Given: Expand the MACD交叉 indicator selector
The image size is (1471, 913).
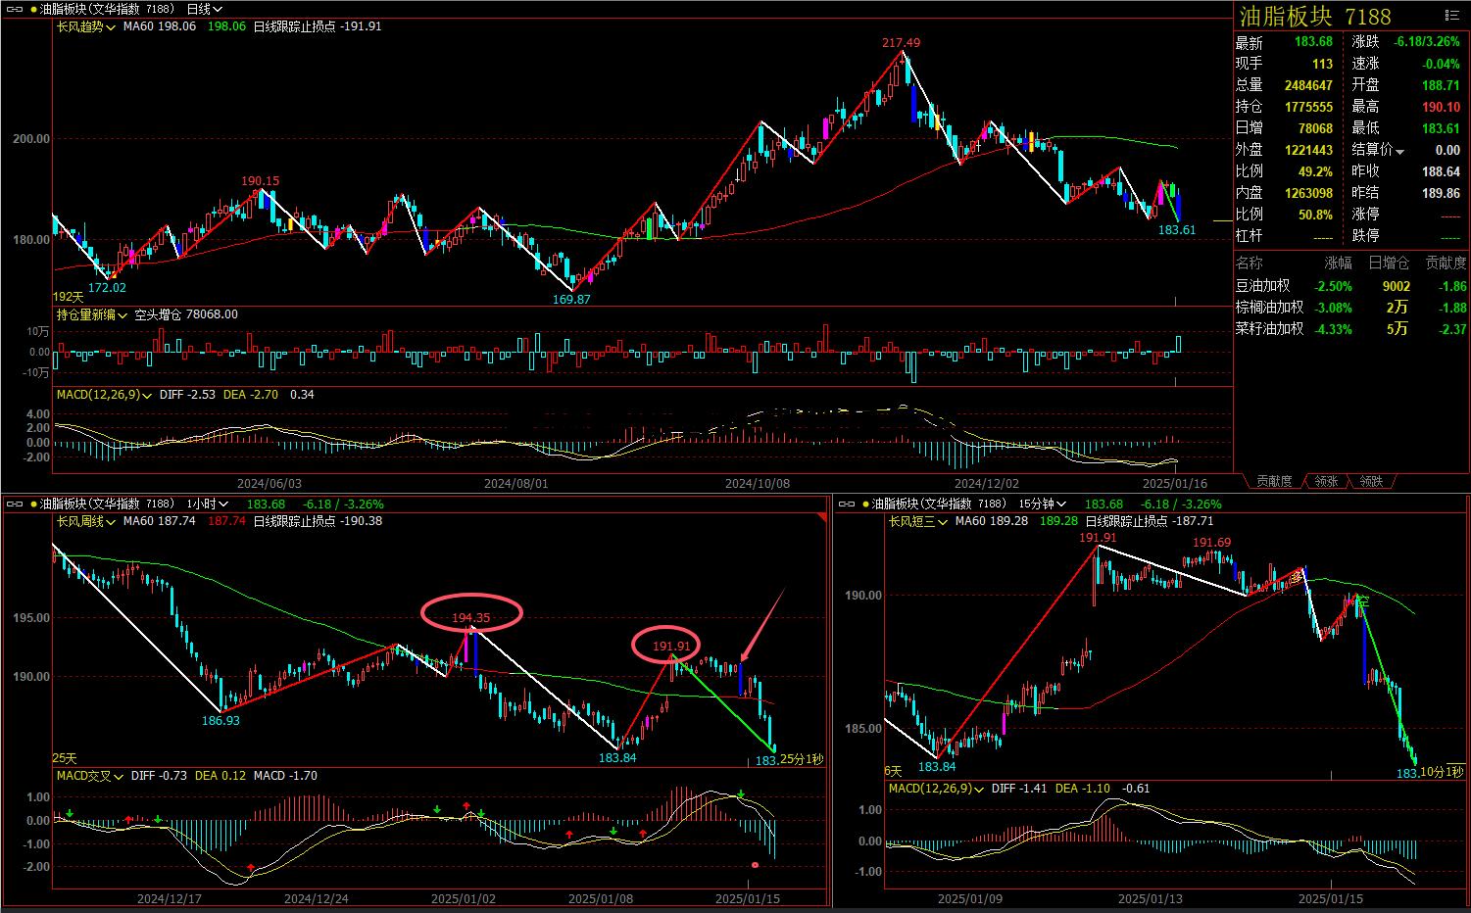Looking at the screenshot, I should [90, 776].
